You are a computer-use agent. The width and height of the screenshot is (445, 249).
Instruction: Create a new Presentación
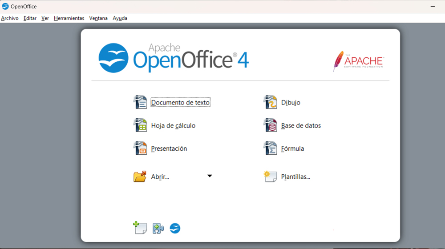tap(169, 149)
